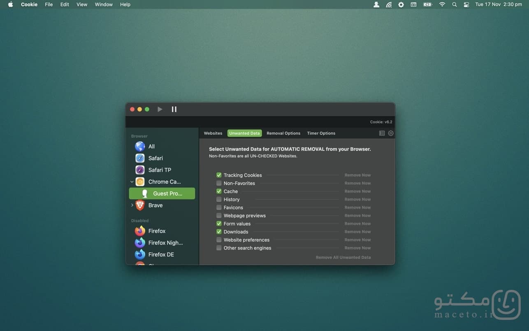Open the Apple menu
529x331 pixels.
(x=10, y=5)
